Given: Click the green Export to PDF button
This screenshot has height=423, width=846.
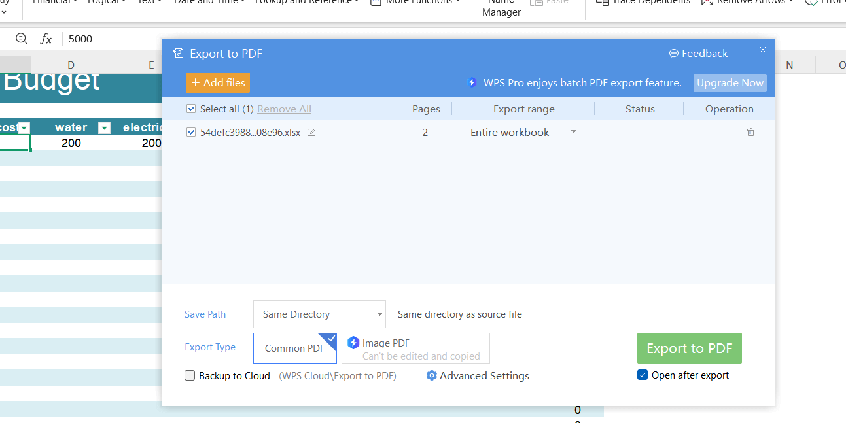Looking at the screenshot, I should click(690, 348).
